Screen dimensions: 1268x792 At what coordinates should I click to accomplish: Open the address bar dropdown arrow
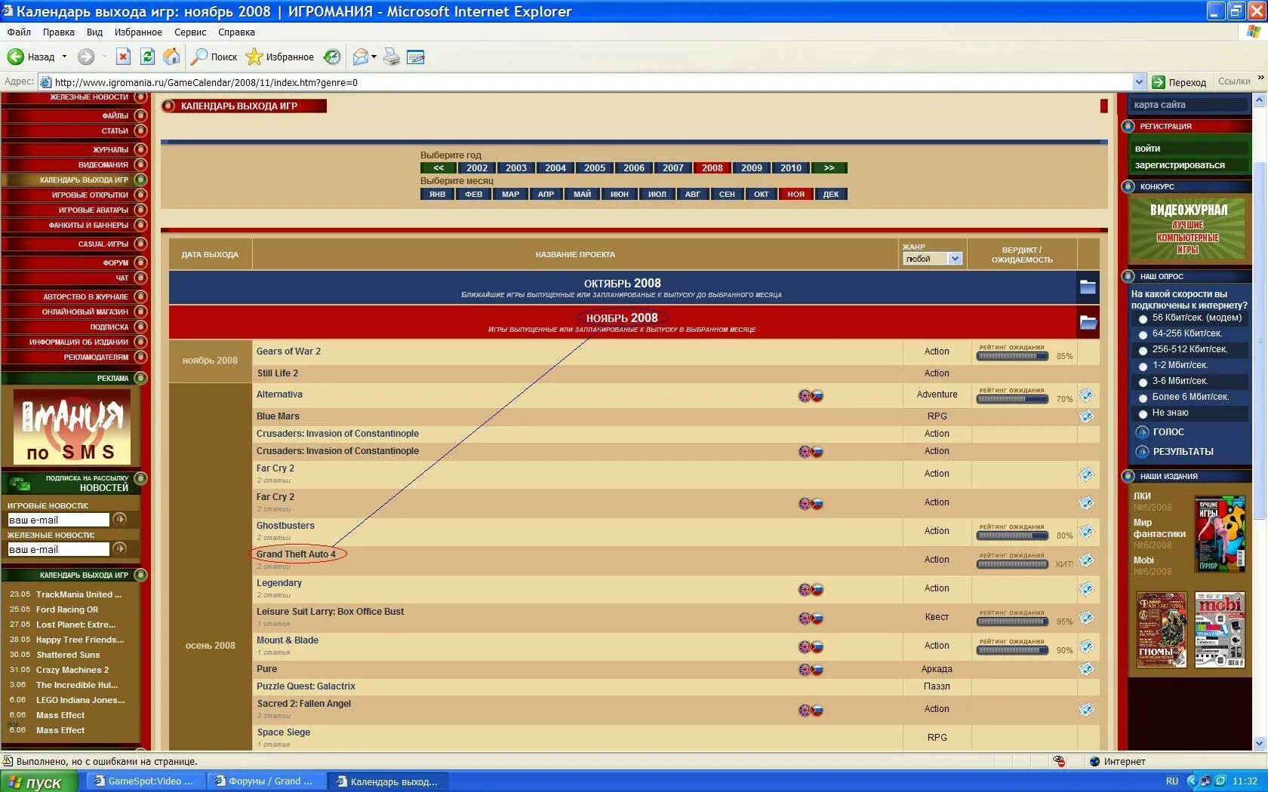(x=1139, y=82)
